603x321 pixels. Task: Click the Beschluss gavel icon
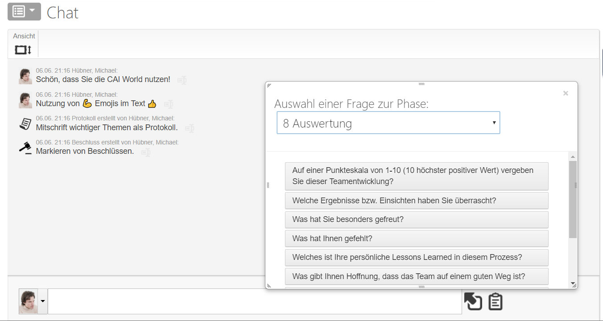tap(25, 148)
